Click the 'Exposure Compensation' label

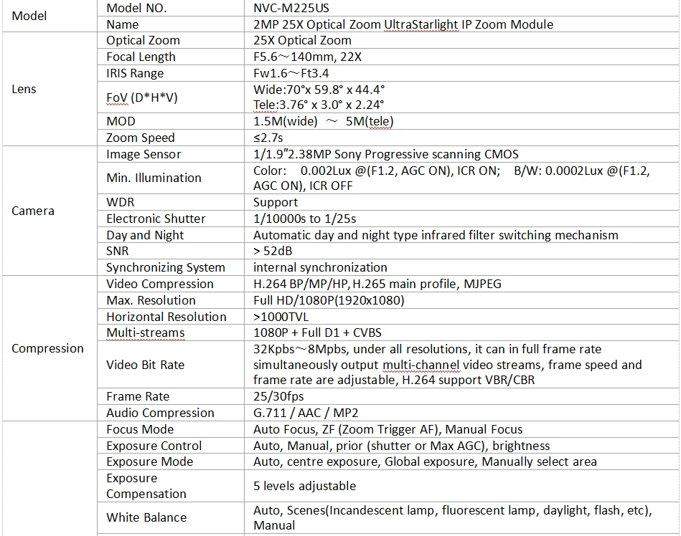click(x=146, y=486)
